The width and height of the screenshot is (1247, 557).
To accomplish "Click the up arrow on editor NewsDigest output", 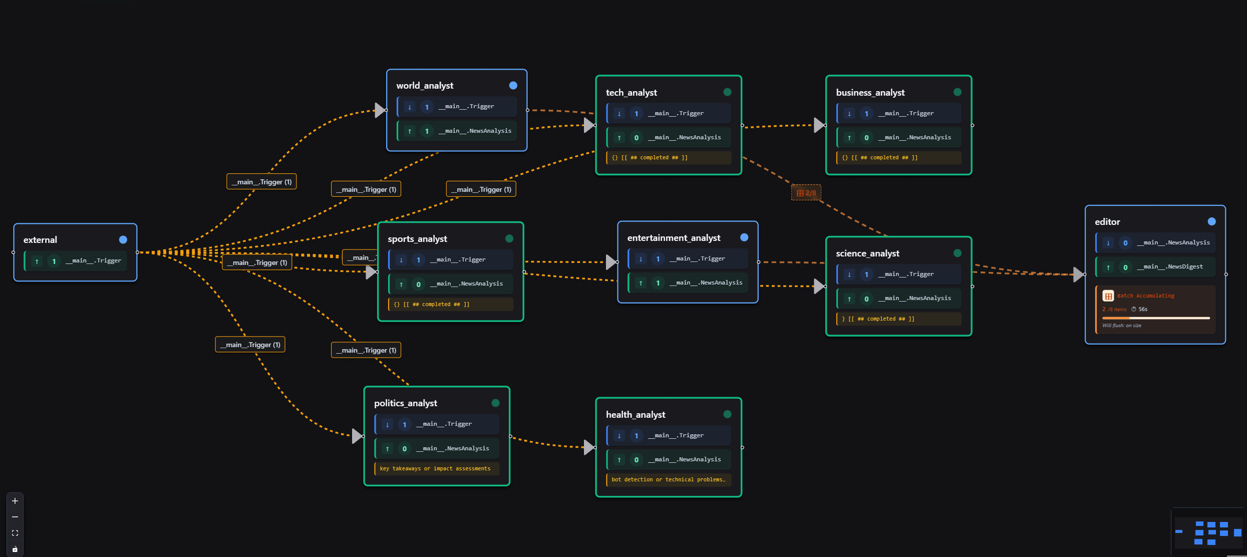I will pos(1108,267).
